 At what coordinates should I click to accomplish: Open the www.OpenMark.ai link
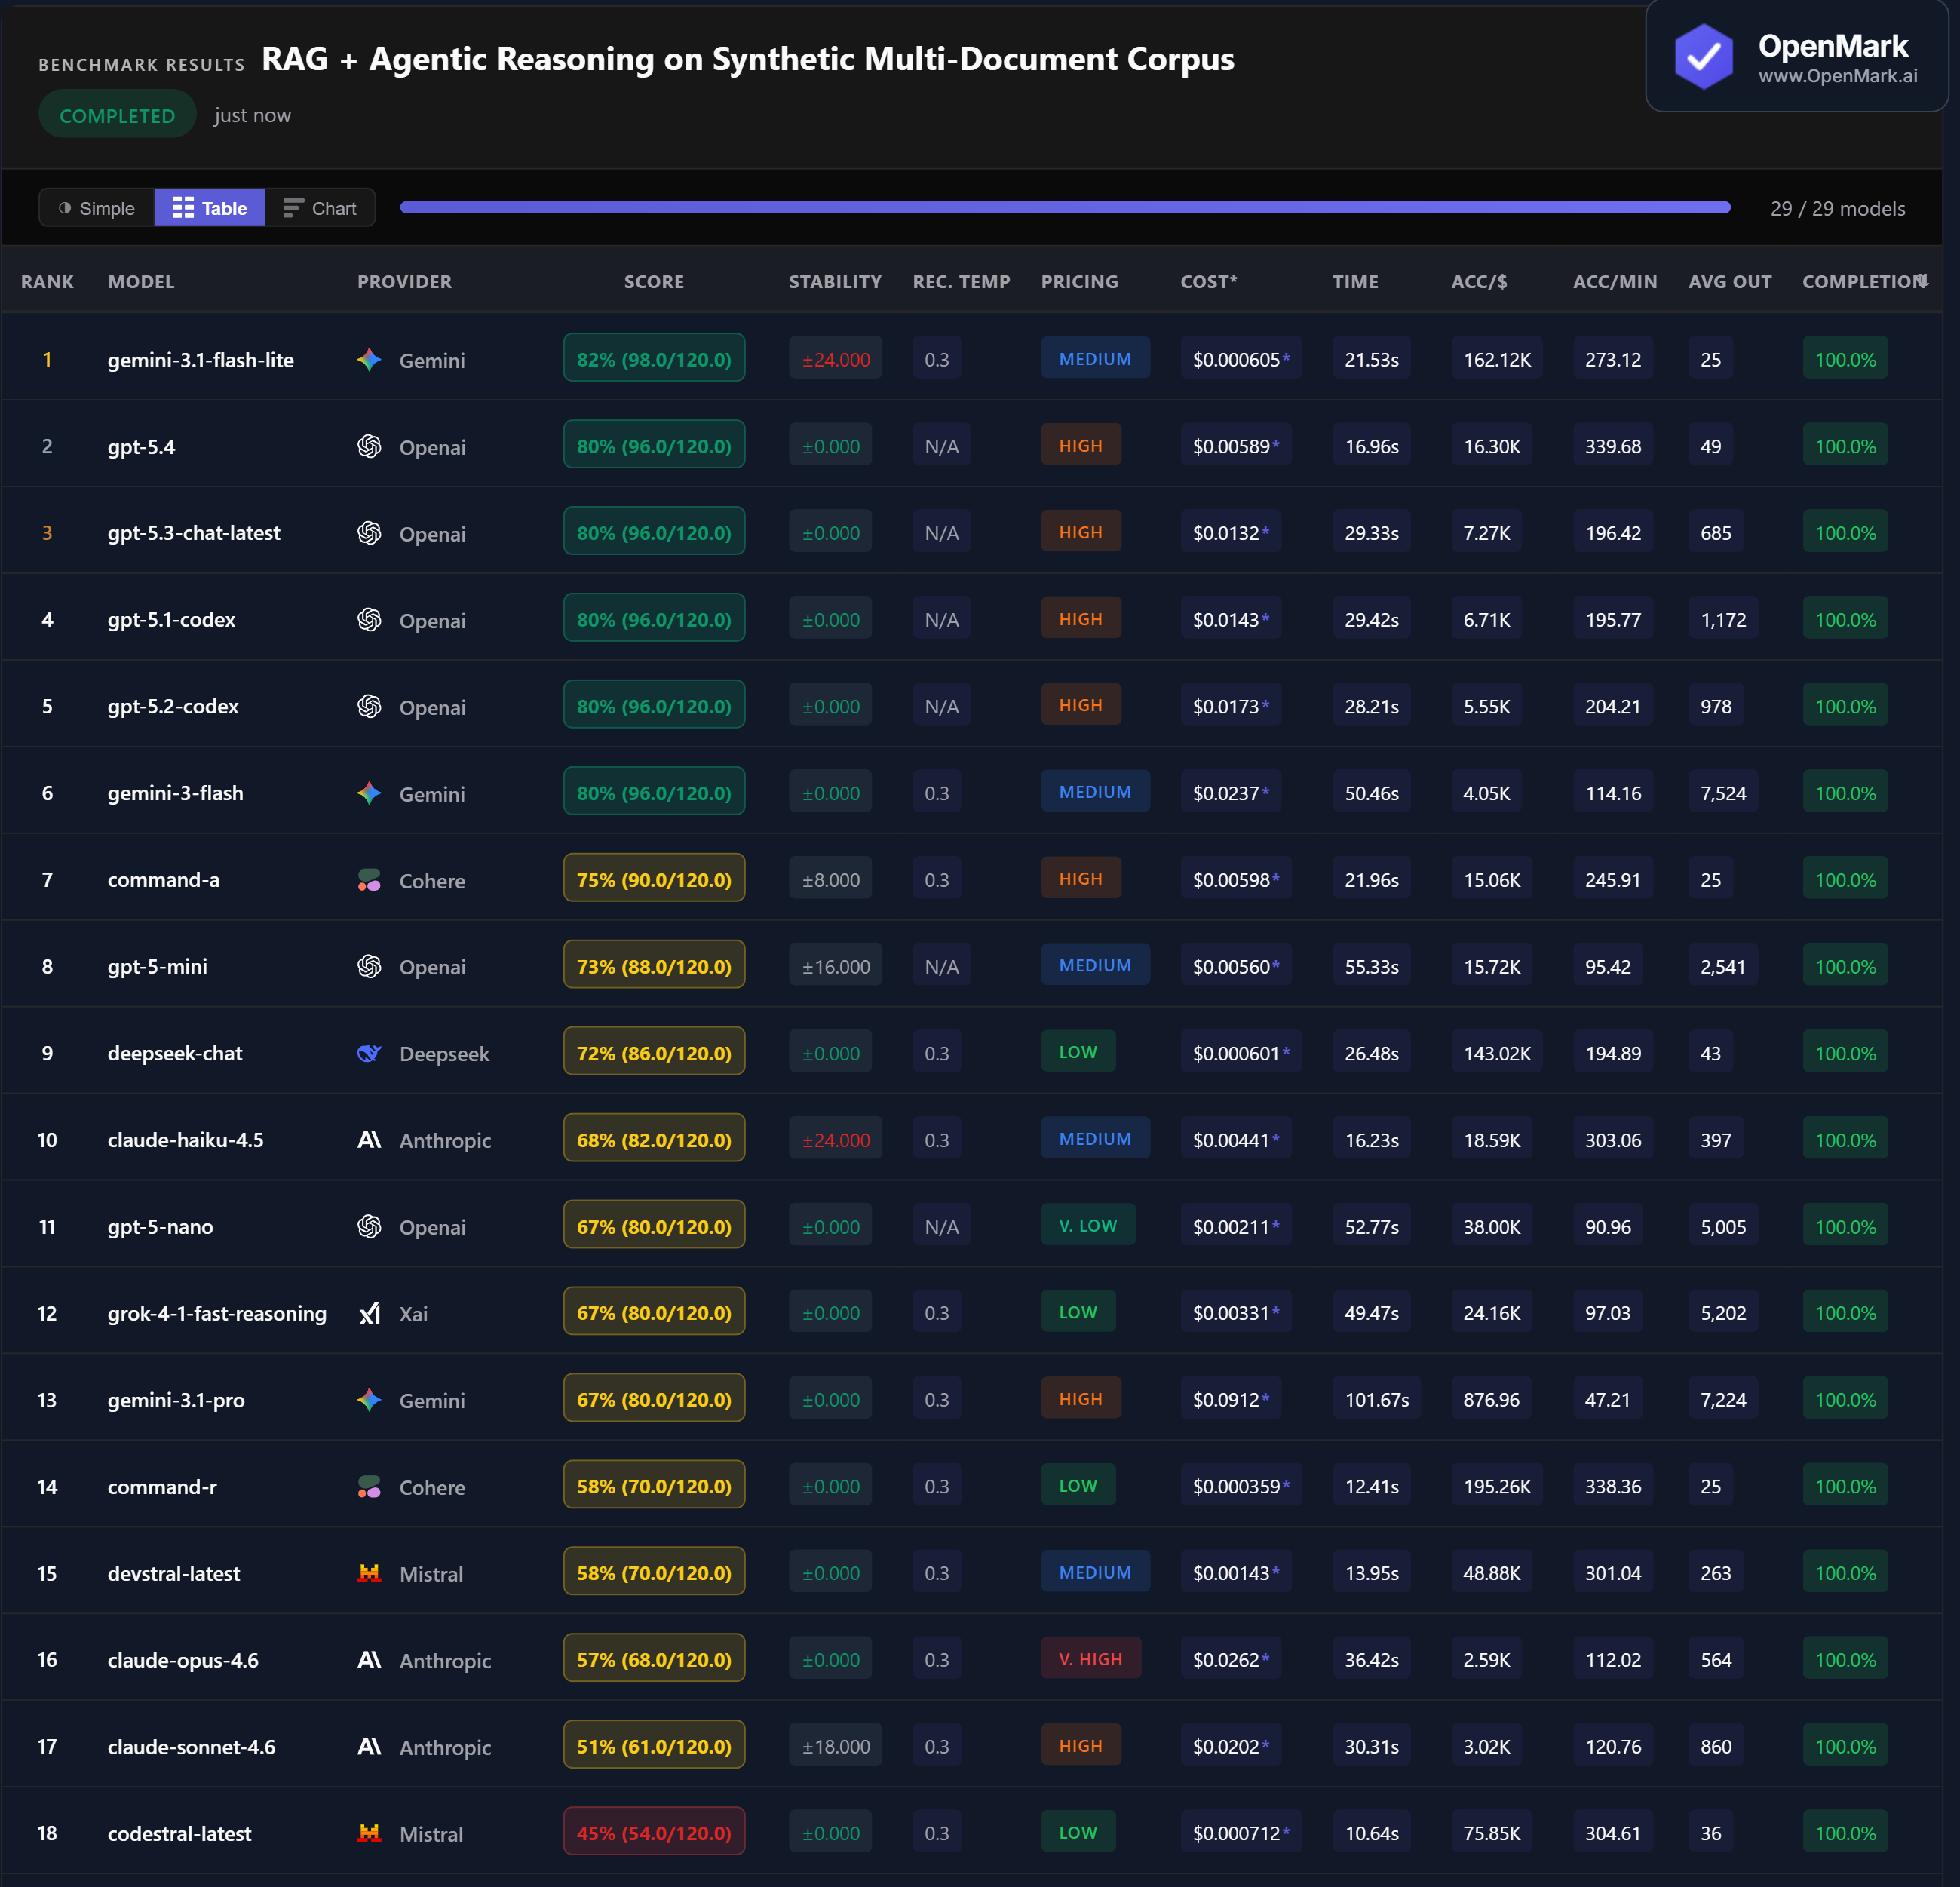coord(1837,76)
